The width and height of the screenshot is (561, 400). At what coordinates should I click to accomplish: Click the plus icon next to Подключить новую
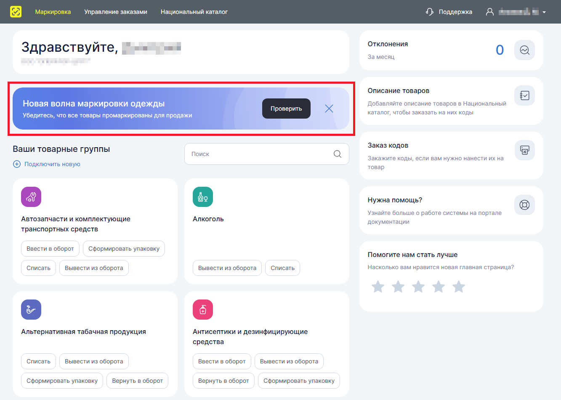[x=17, y=164]
